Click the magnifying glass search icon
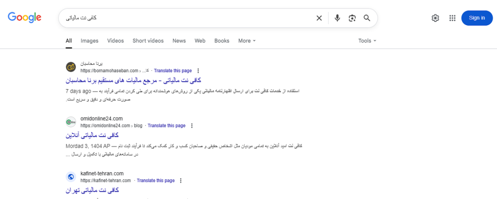 click(367, 18)
